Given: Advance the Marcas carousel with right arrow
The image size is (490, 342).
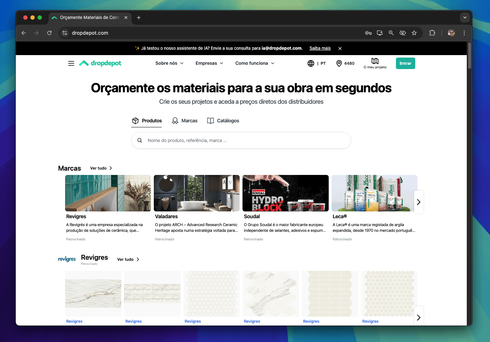Looking at the screenshot, I should tap(419, 202).
